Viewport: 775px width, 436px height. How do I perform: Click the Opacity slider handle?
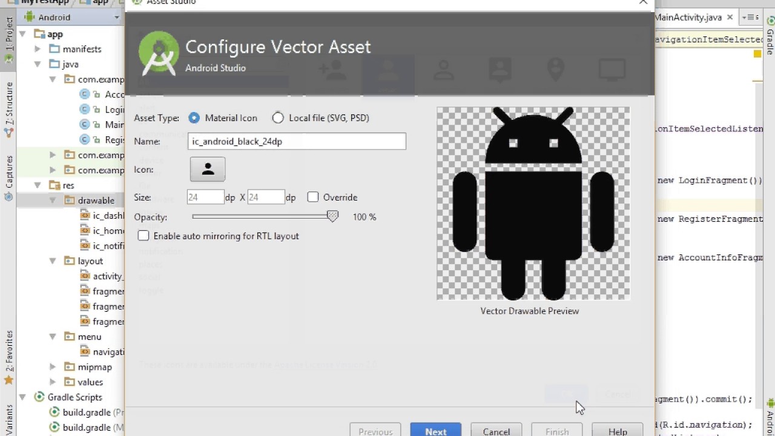coord(332,216)
